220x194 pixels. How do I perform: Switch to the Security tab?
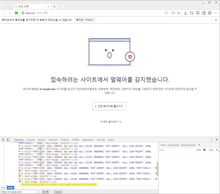tap(101, 140)
